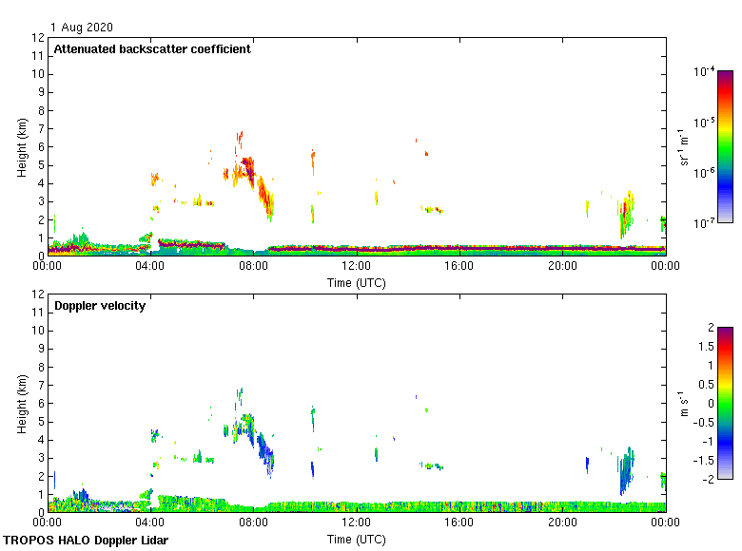Select the 20:00 tick on the lower time axis
Screen dimensions: 742x551
click(562, 523)
